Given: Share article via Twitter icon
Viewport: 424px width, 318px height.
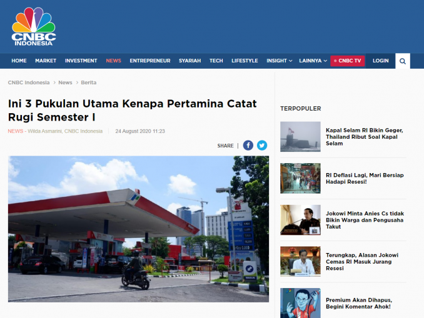Looking at the screenshot, I should [x=262, y=146].
